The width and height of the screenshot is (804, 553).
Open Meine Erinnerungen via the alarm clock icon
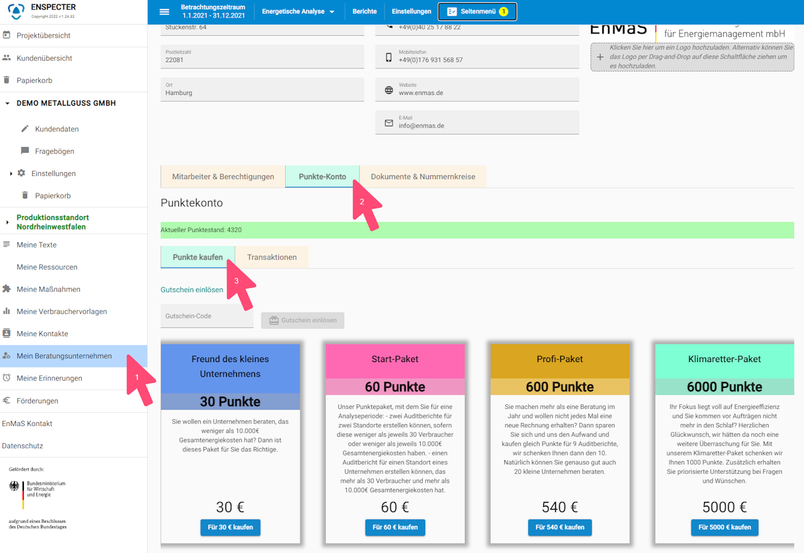pos(7,378)
